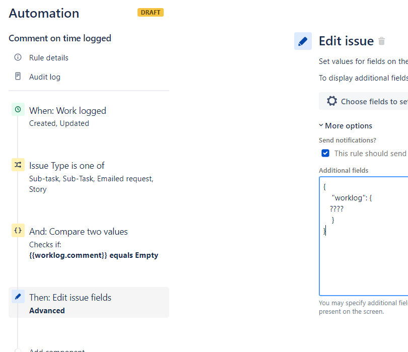Viewport: 408px width, 352px height.
Task: Open Rule details in the sidebar
Action: pos(48,58)
